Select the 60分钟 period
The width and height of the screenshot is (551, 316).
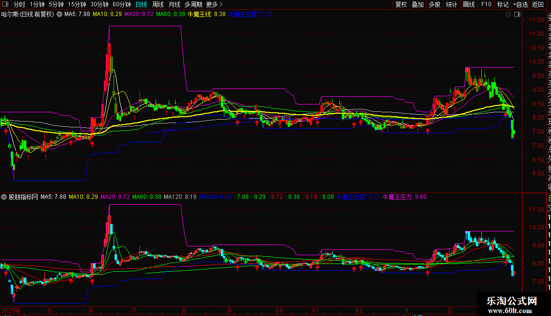click(122, 4)
